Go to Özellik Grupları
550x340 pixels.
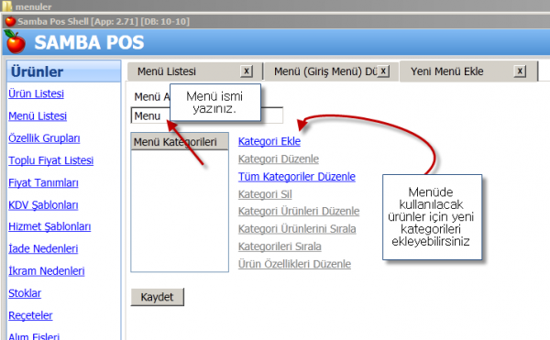point(44,138)
